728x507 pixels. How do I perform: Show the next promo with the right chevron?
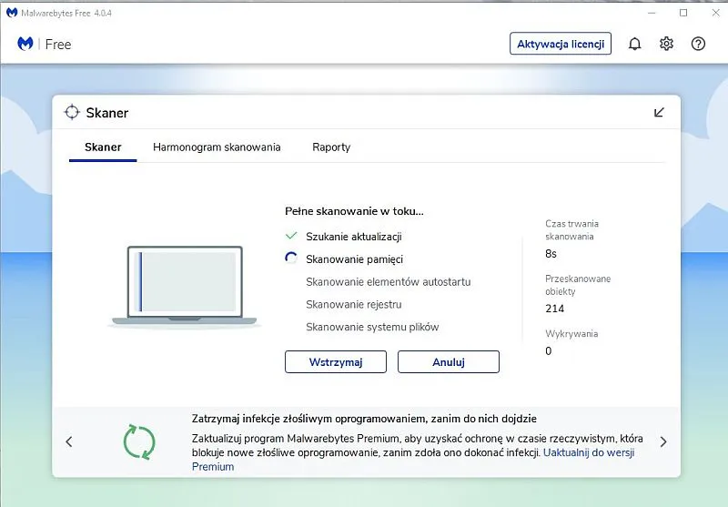[663, 442]
